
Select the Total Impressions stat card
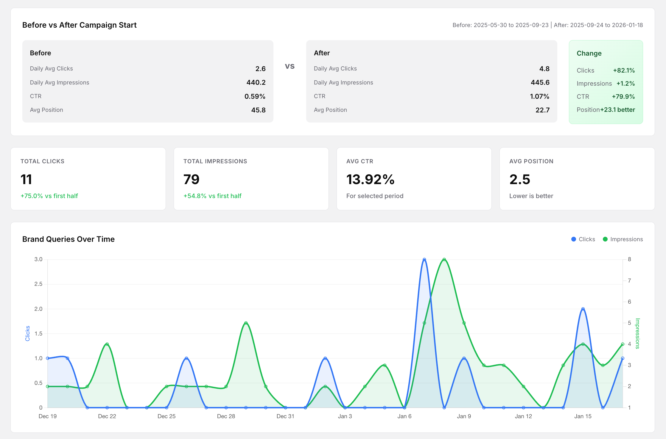251,179
